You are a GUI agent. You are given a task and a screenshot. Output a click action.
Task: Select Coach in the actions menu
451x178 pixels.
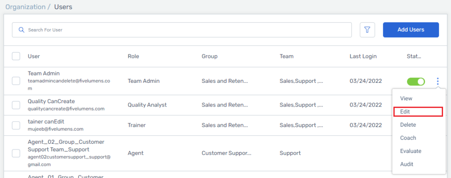pyautogui.click(x=408, y=138)
